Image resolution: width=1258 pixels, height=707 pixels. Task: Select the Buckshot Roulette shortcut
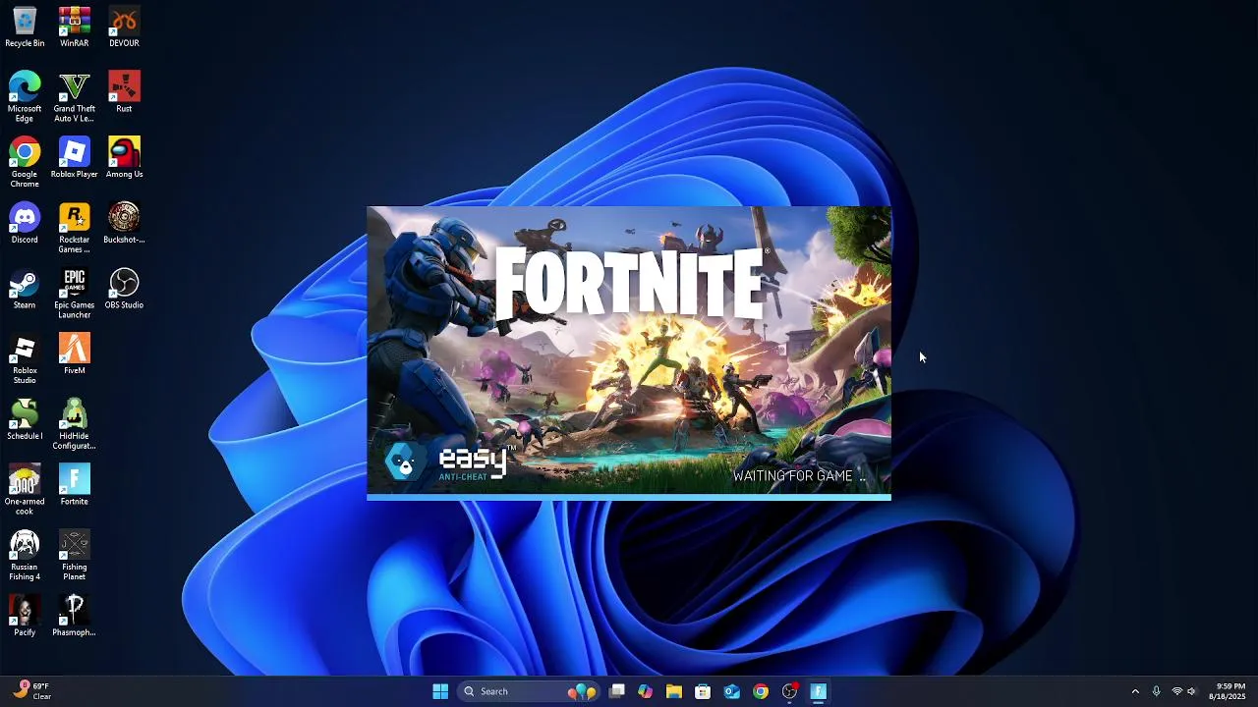click(124, 224)
